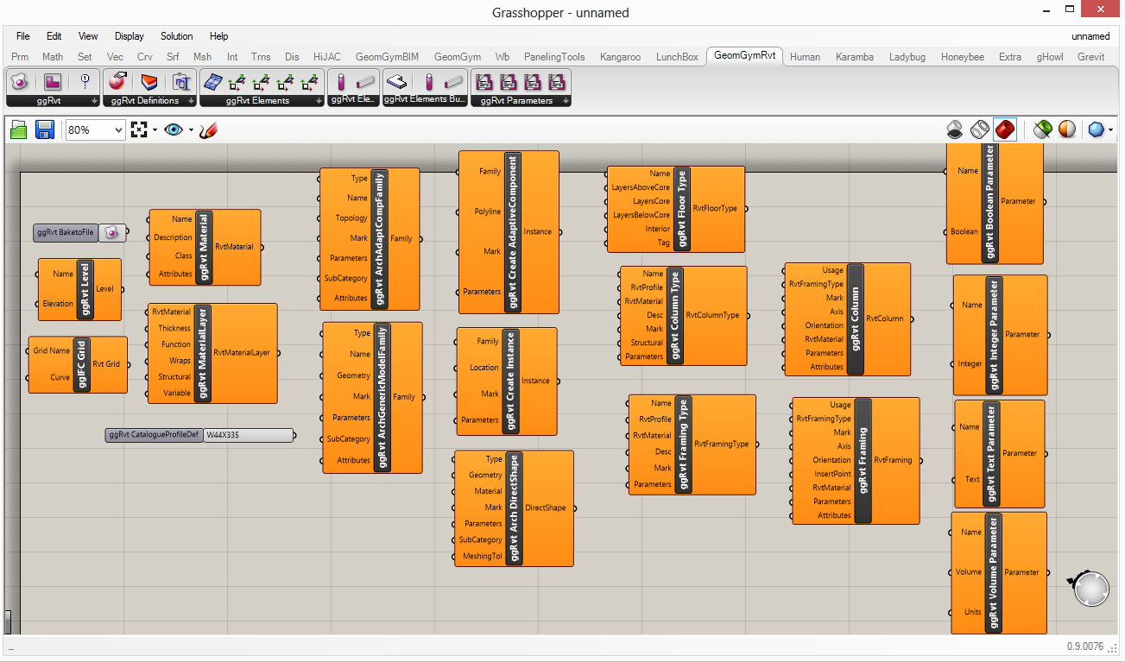Open document preview settings half-orange sphere icon

pyautogui.click(x=1068, y=129)
